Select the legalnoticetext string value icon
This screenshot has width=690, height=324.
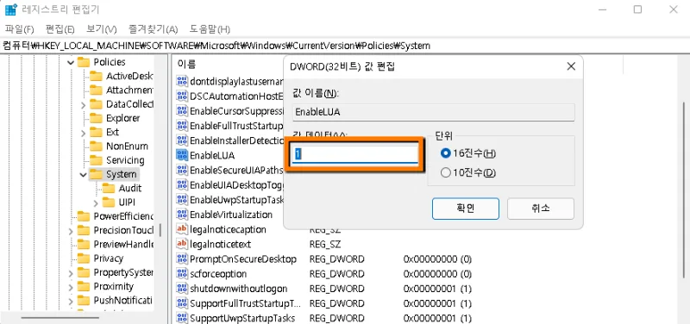182,244
